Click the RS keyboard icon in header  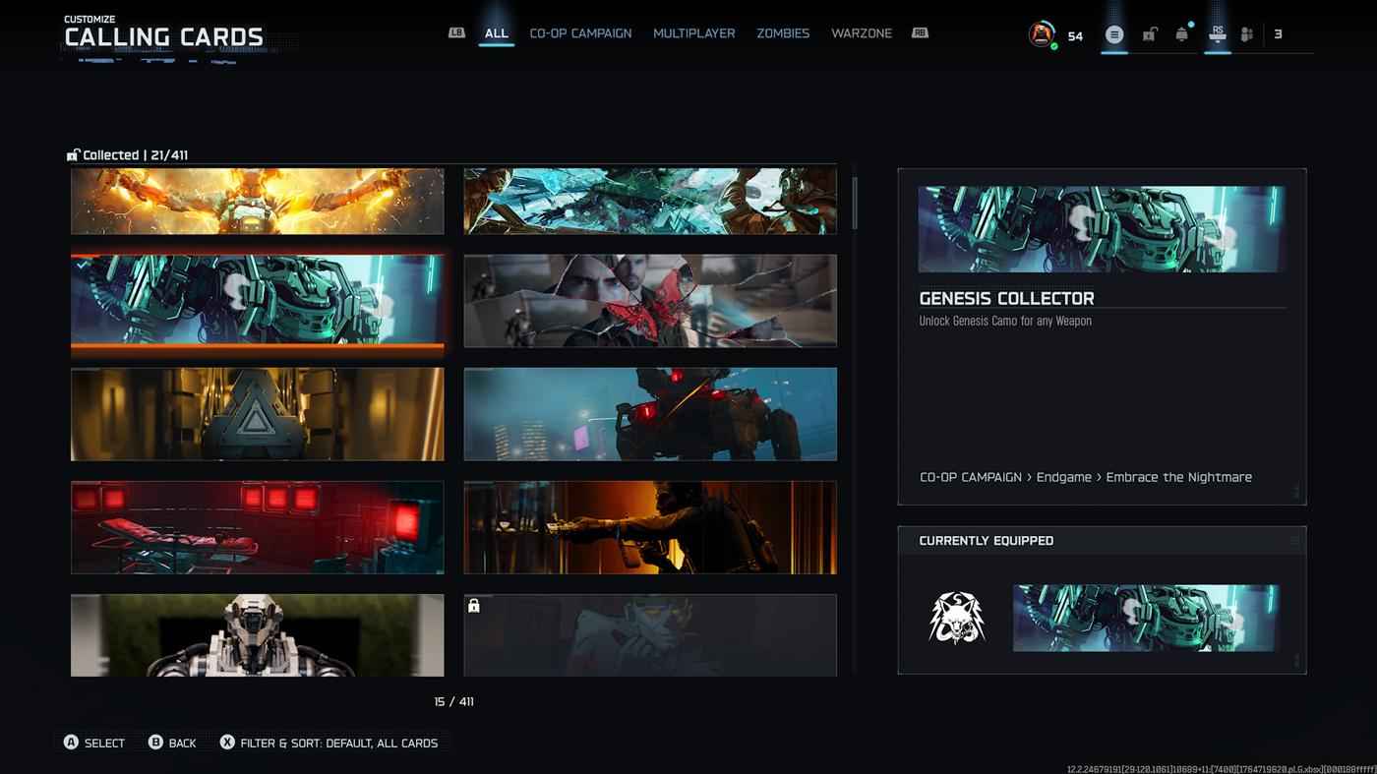(x=1218, y=33)
